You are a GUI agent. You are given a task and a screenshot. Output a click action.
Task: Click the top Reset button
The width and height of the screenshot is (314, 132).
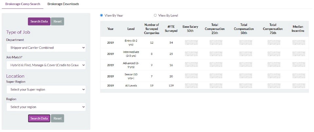pos(58,22)
